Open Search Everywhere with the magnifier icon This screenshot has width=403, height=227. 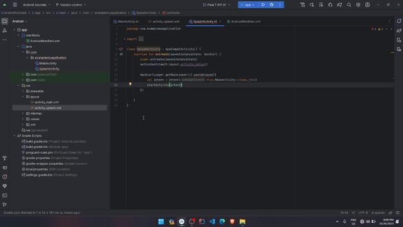(x=349, y=4)
